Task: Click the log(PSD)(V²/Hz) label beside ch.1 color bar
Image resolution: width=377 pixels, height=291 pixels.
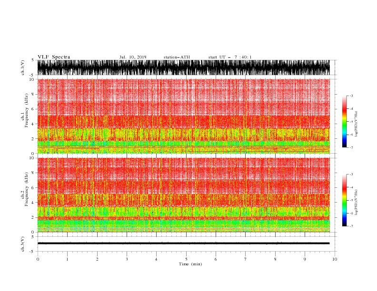Action: (x=356, y=124)
